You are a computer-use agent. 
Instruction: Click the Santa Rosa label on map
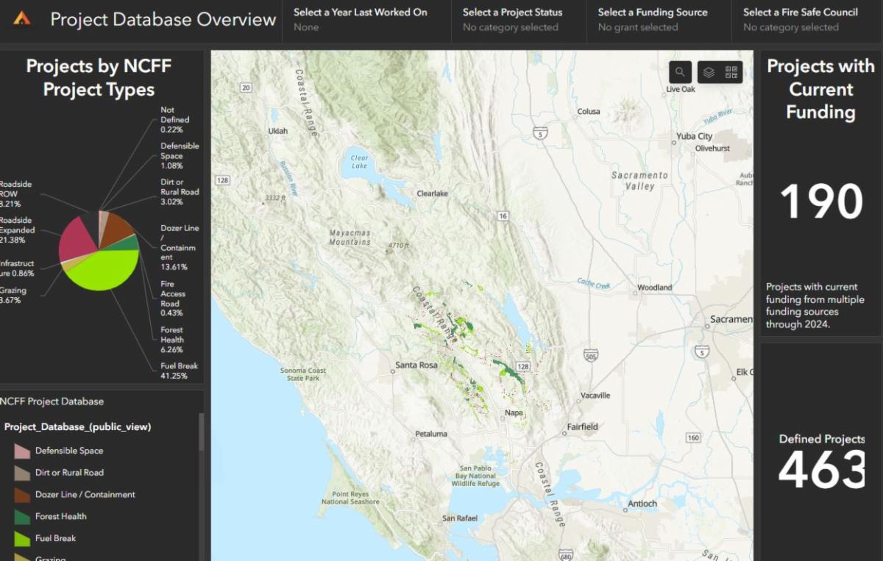(416, 365)
